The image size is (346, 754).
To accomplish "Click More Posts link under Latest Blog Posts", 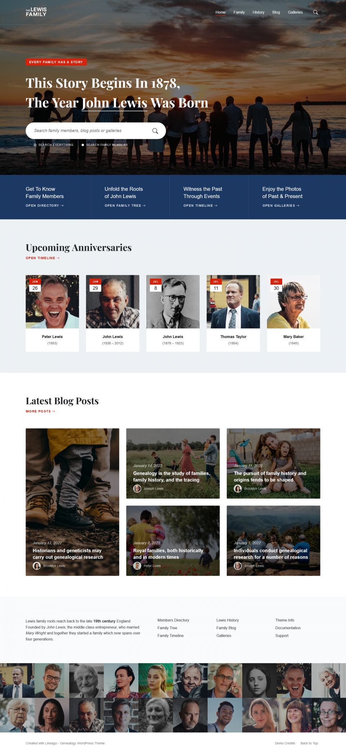I will [x=40, y=411].
